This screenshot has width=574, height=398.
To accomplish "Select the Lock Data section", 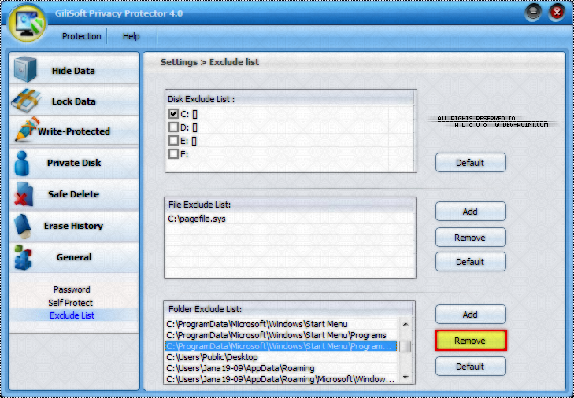I will point(74,100).
